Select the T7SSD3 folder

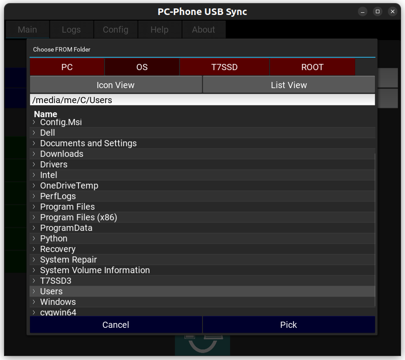(x=56, y=281)
